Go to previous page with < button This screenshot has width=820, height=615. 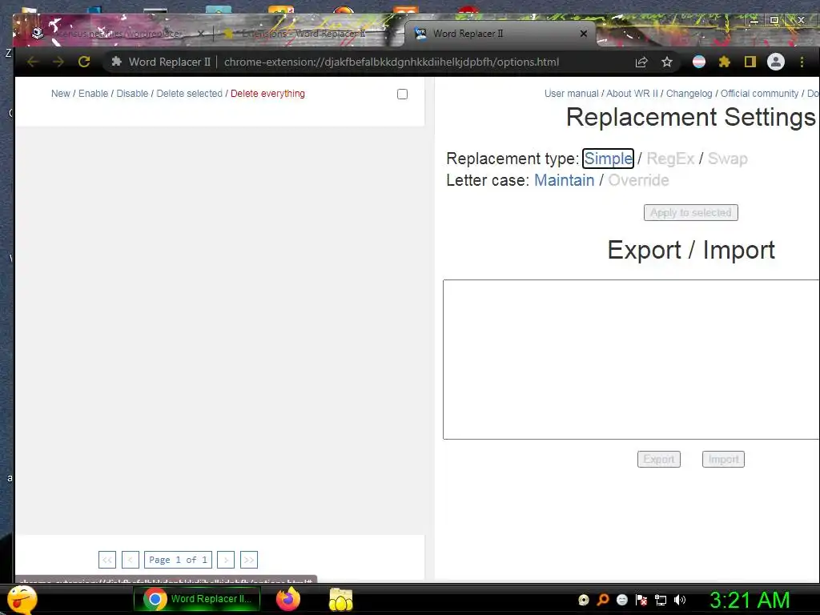(x=131, y=560)
